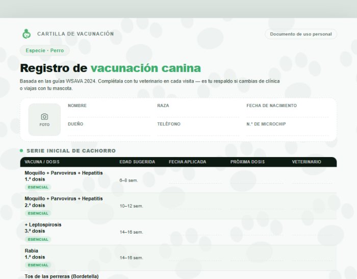Click the 'VACUNA / DOSIS' column header
Viewport: 357px width, 279px height.
[x=42, y=162]
